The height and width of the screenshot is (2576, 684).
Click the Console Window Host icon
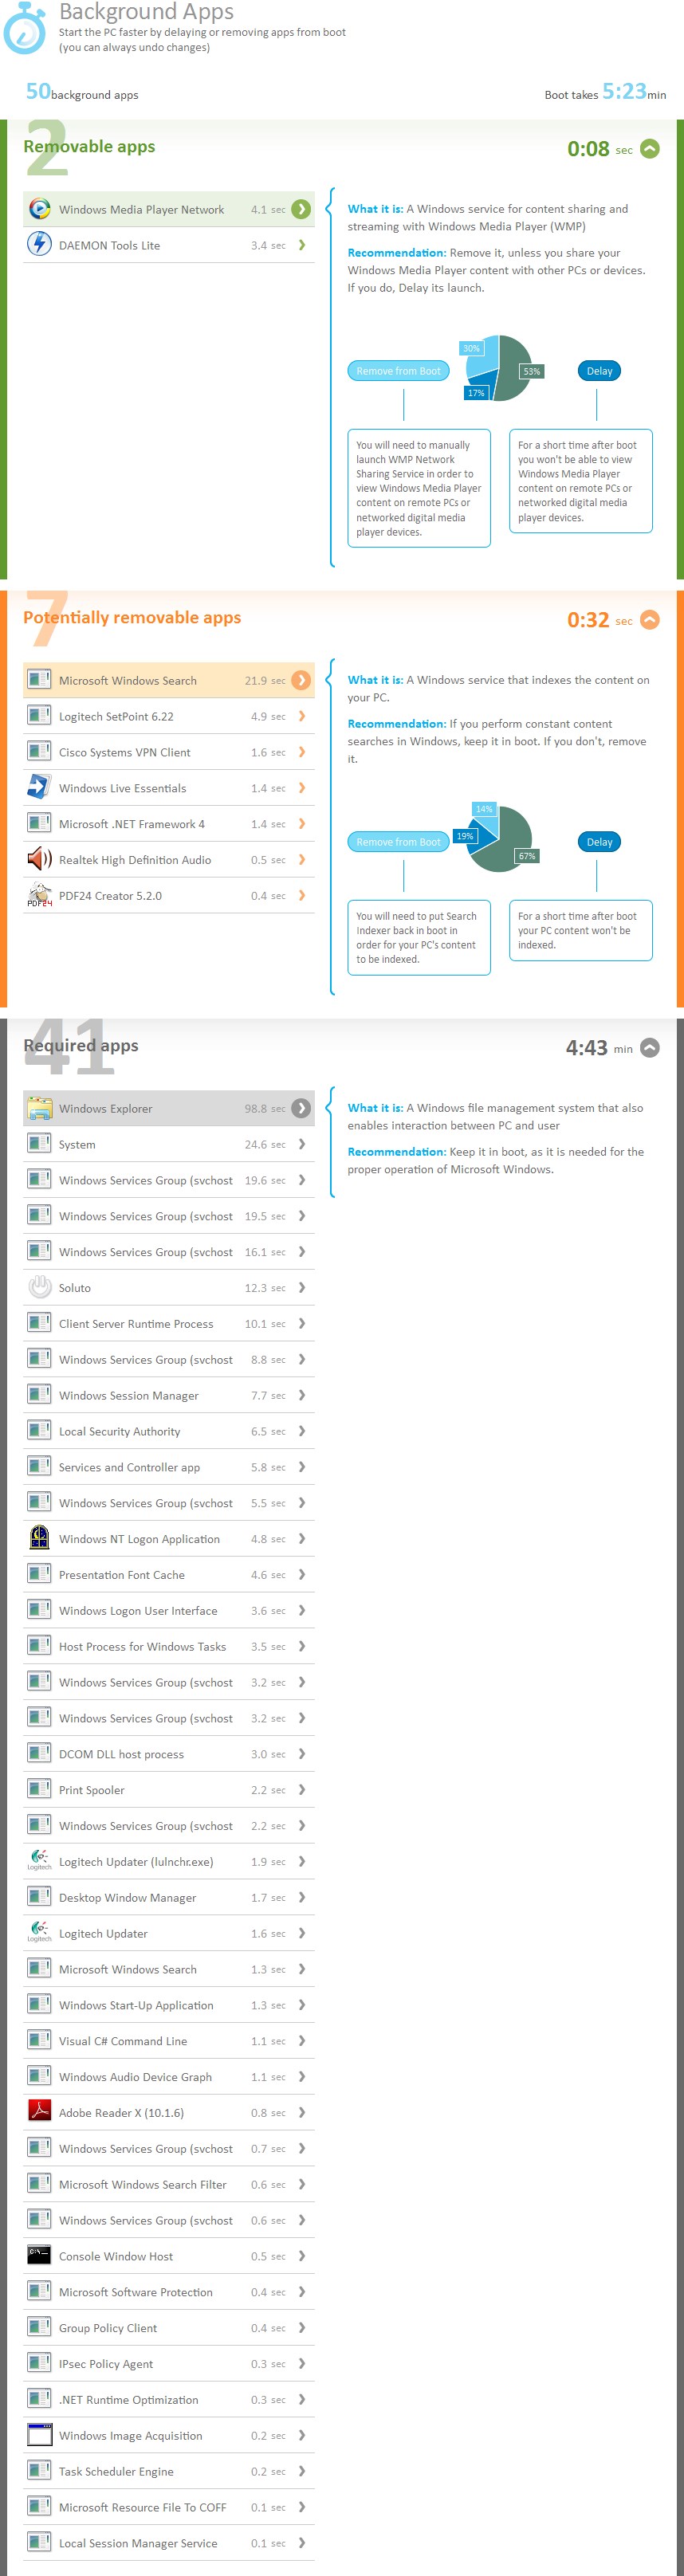[x=39, y=2255]
